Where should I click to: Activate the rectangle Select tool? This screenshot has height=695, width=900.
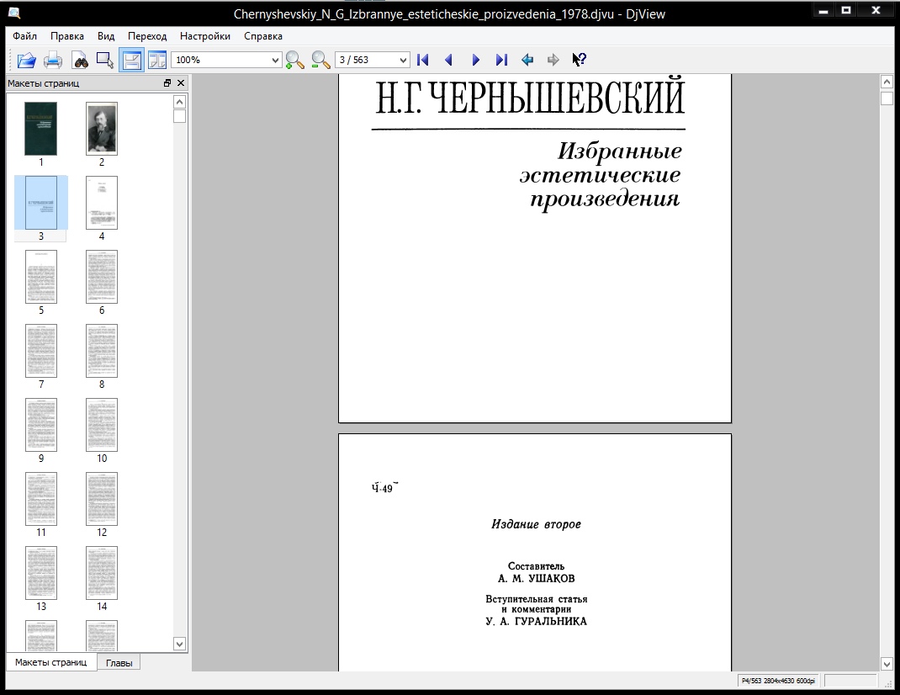(105, 60)
